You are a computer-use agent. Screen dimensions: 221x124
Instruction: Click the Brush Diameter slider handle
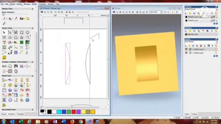tap(3, 14)
